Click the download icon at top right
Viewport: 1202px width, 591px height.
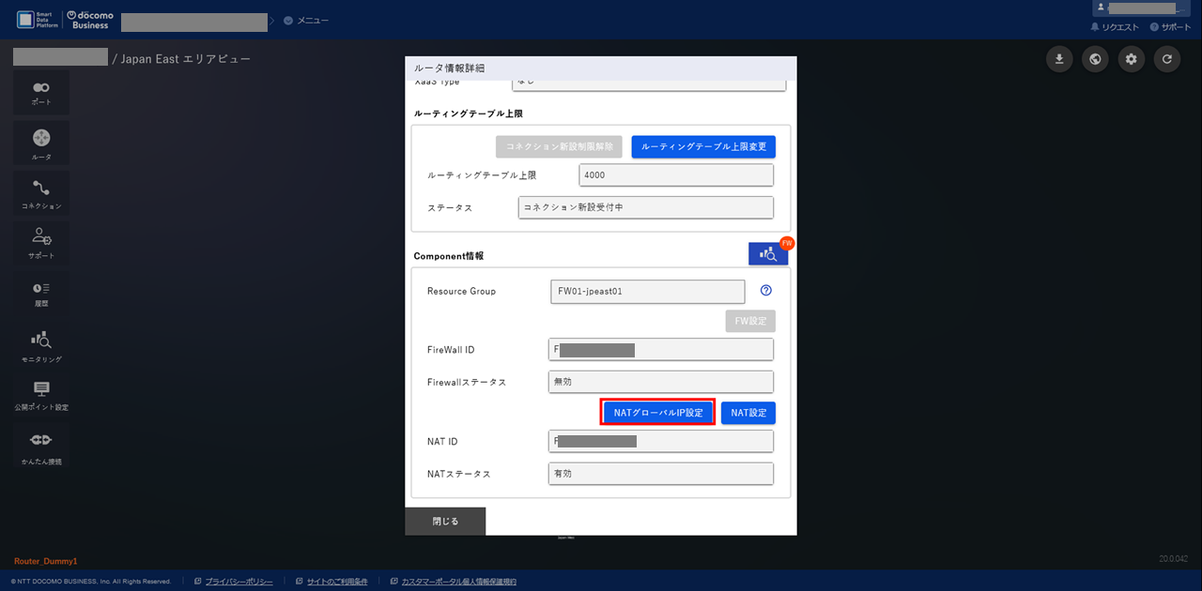[x=1059, y=59]
